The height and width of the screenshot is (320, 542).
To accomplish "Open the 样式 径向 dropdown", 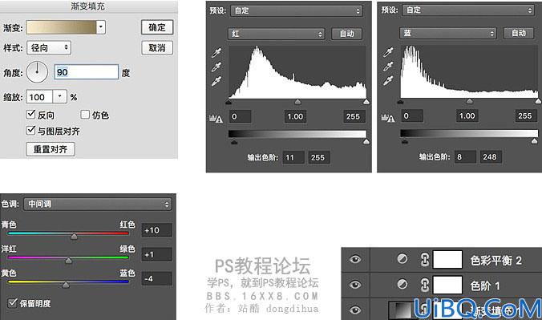I will [49, 48].
